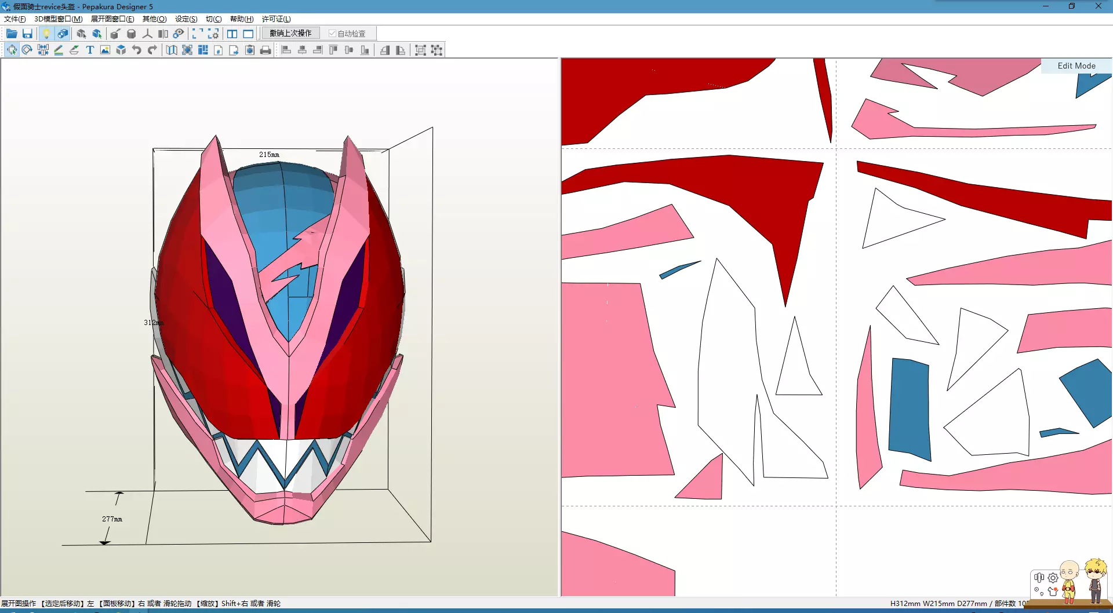Select the blue rectangular unfolded part
Viewport: 1113px width, 613px height.
910,408
